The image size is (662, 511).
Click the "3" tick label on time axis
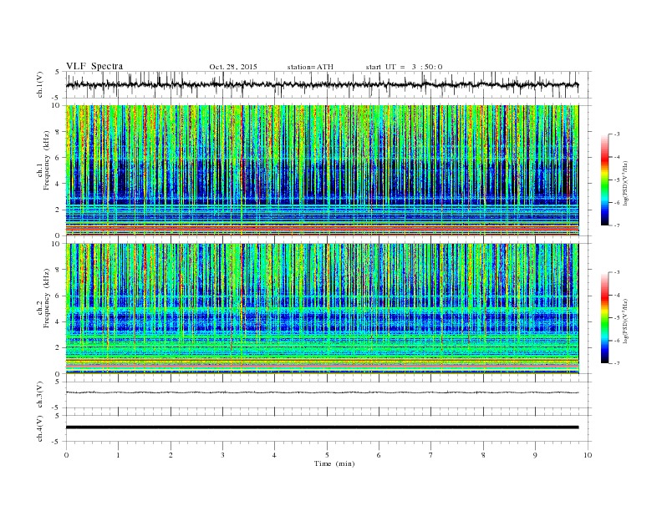(222, 455)
